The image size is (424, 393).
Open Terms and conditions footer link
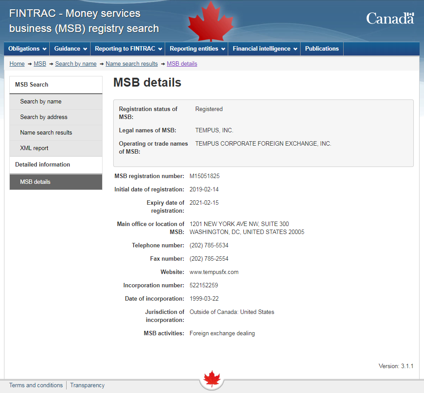tap(36, 385)
